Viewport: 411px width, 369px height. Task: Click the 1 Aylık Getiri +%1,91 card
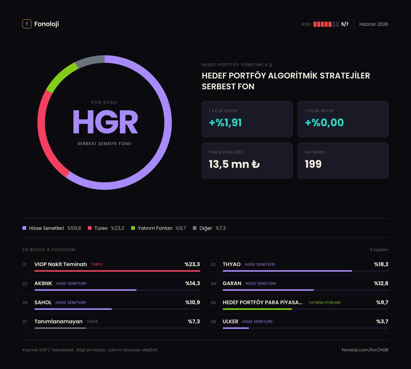pyautogui.click(x=247, y=119)
